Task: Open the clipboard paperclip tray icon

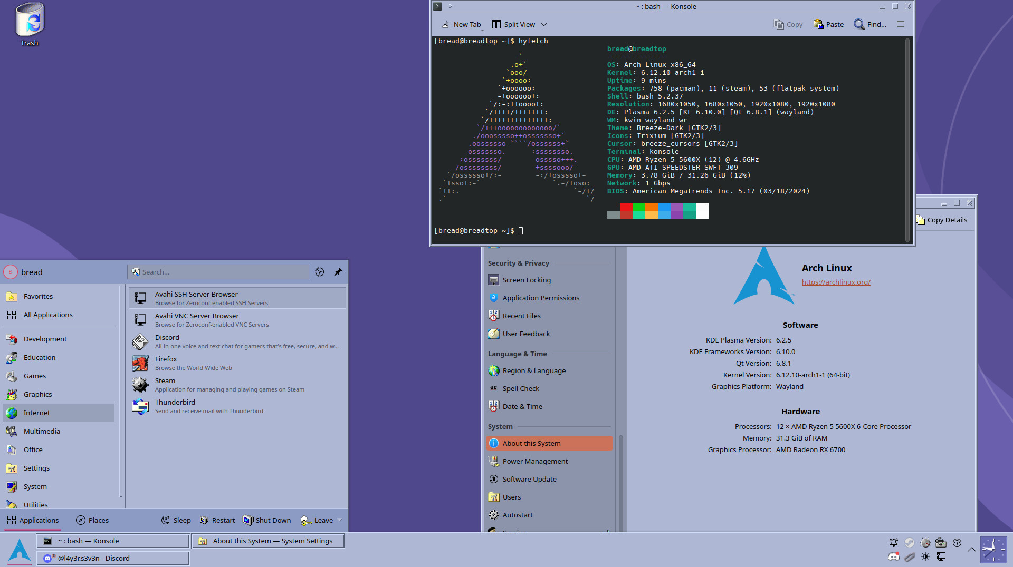Action: [x=910, y=556]
